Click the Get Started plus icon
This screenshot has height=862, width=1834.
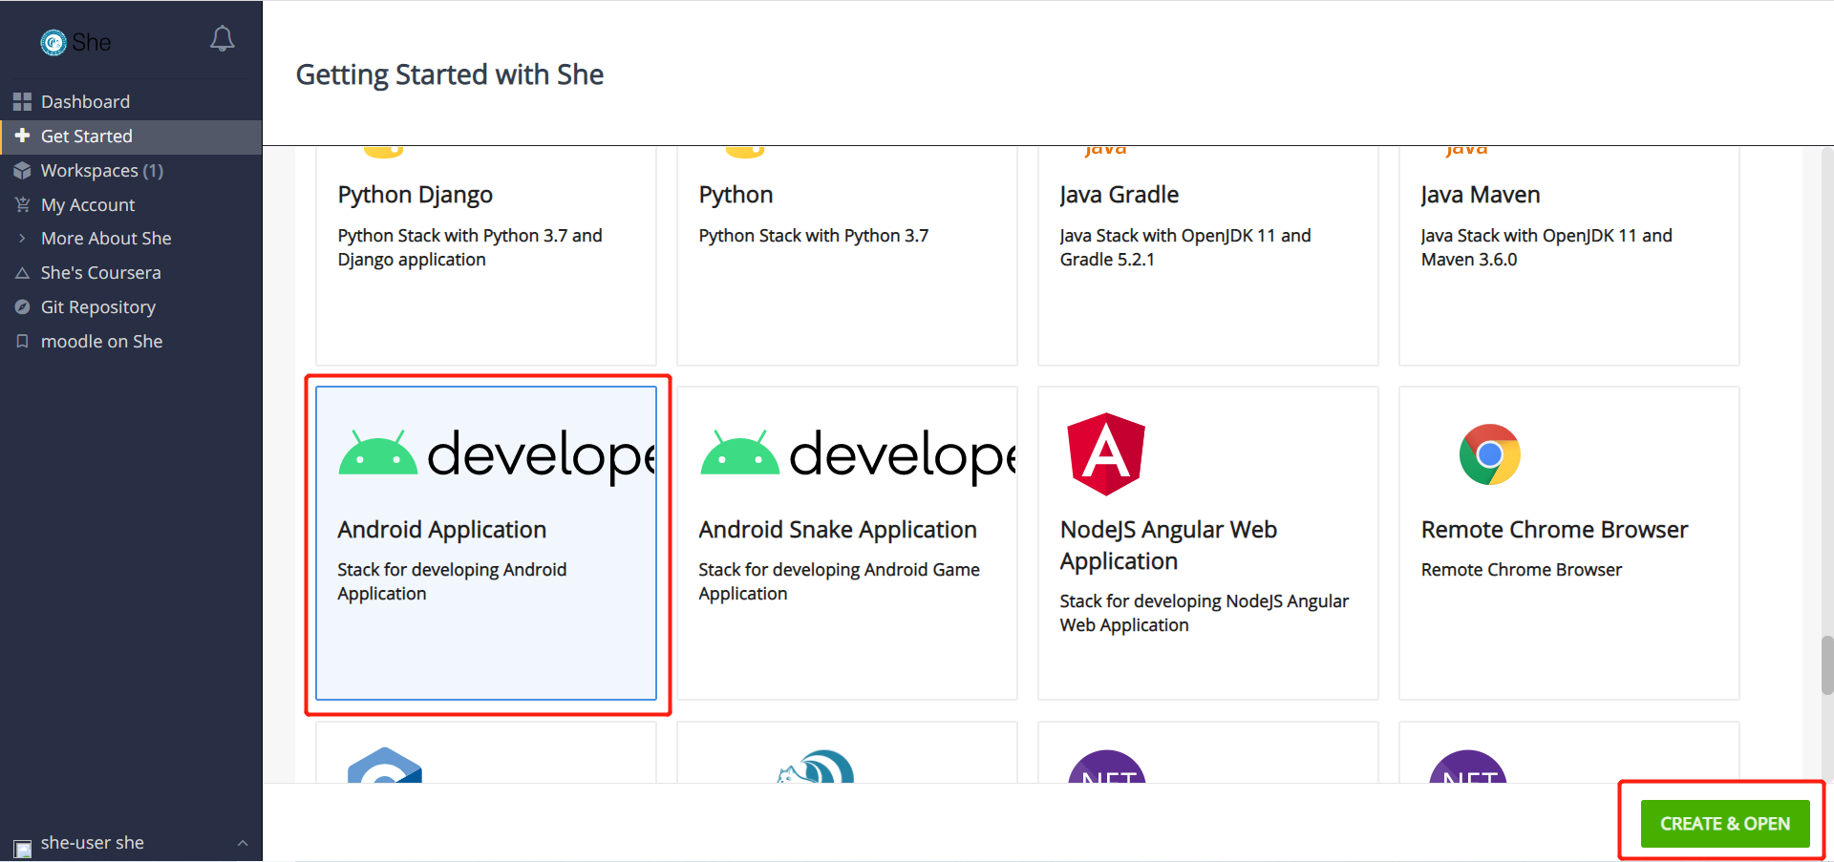coord(22,136)
